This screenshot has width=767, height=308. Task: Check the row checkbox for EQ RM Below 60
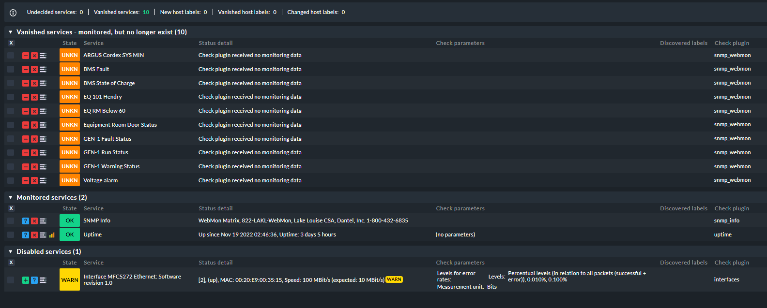click(x=11, y=110)
